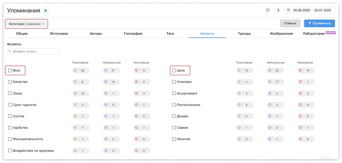Viewport: 342px width, 163px height.
Task: Select the Воздействие на здоровье checkbox
Action: pos(10,150)
